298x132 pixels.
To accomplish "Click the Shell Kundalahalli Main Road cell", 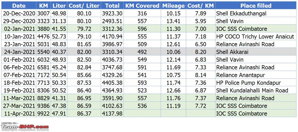I will coord(256,90).
